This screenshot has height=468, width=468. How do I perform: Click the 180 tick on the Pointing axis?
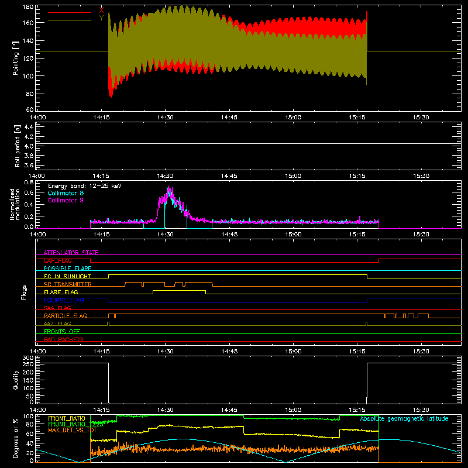coord(28,7)
